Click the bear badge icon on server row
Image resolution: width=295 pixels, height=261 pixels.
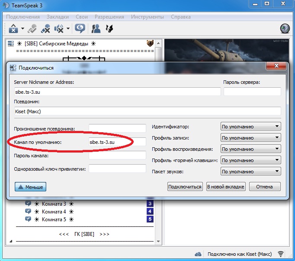click(150, 43)
